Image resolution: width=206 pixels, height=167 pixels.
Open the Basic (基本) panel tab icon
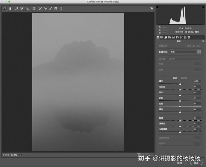click(158, 37)
